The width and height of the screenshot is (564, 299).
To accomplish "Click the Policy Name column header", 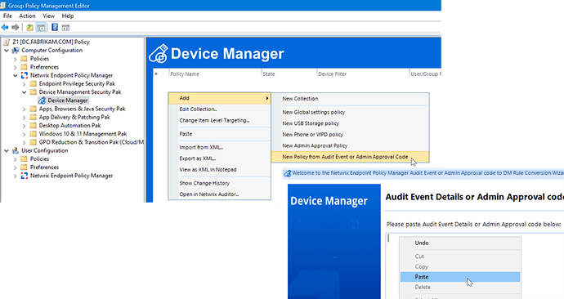I will pyautogui.click(x=215, y=74).
